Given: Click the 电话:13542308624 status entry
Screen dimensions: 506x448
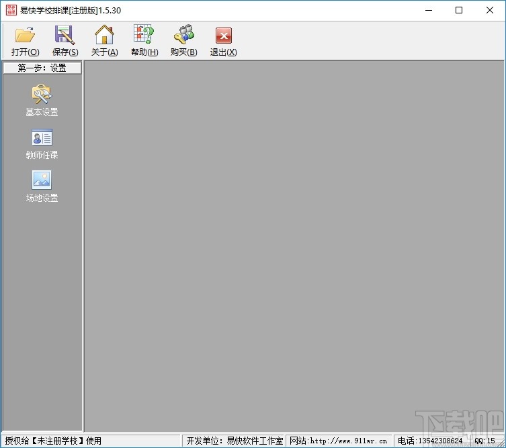Looking at the screenshot, I should 430,441.
